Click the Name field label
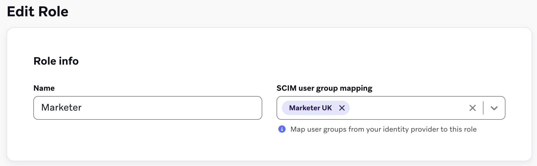 pos(44,88)
